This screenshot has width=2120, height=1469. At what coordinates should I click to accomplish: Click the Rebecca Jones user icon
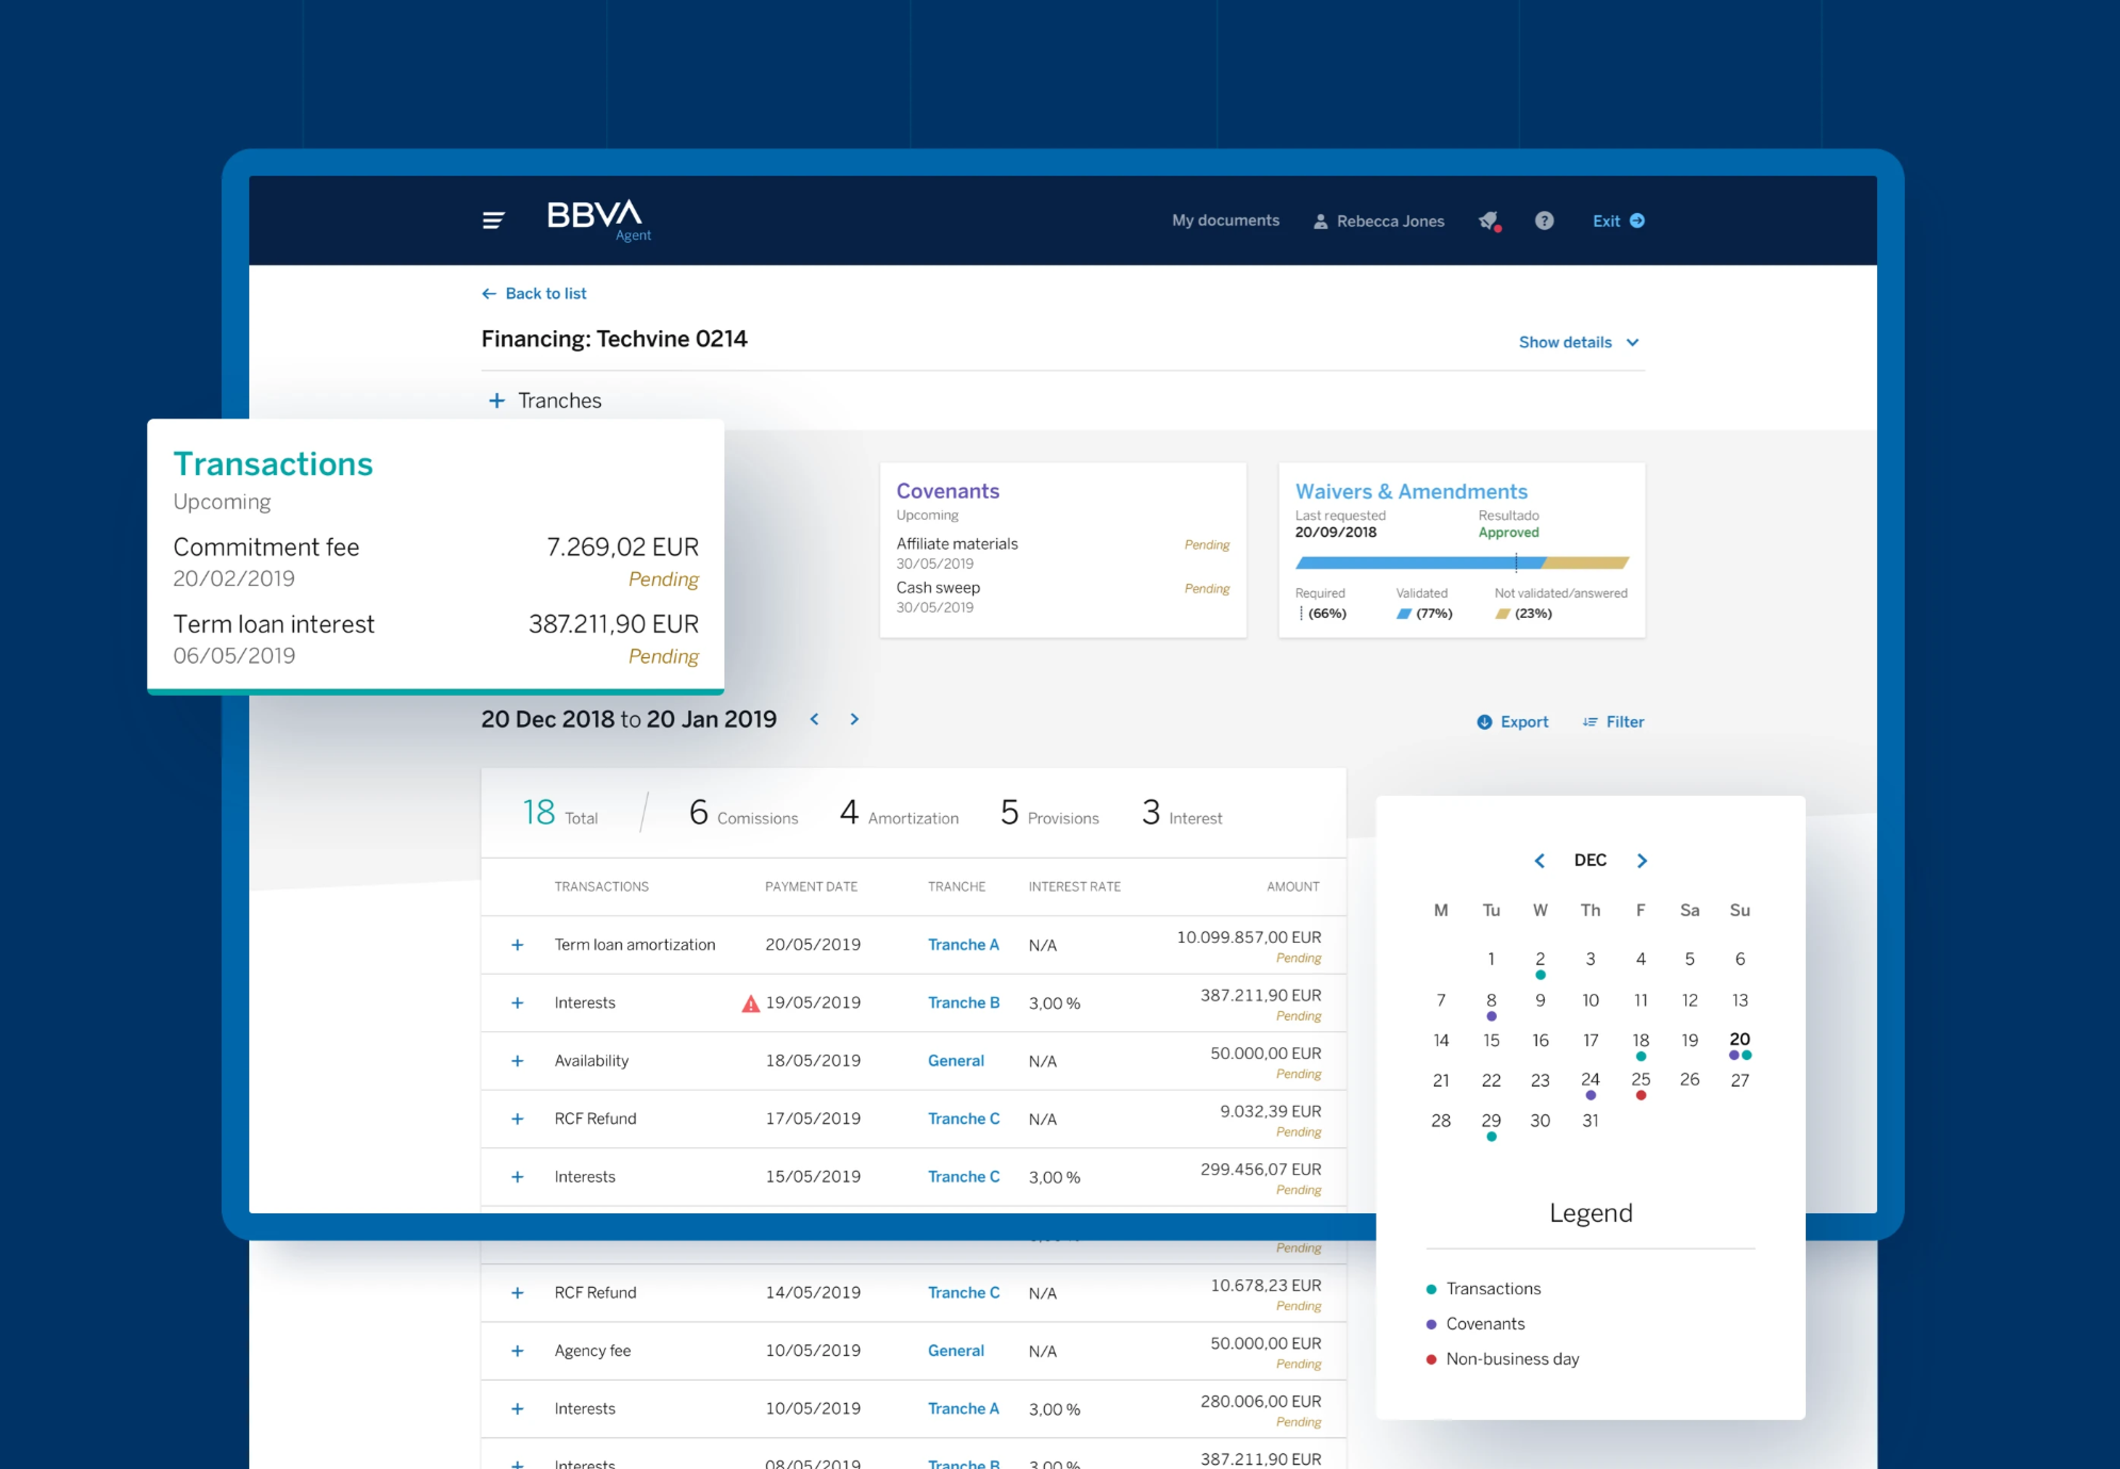click(1320, 222)
